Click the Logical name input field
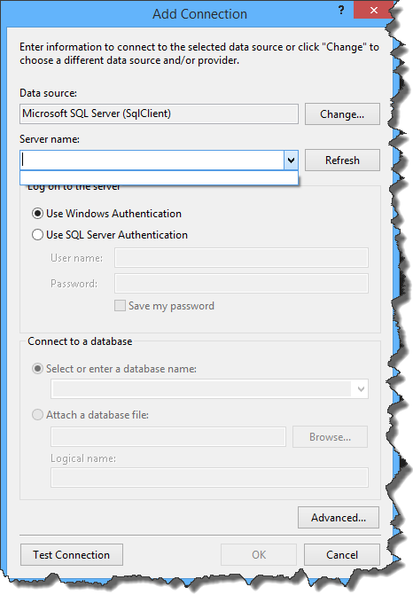This screenshot has width=413, height=595. click(209, 477)
